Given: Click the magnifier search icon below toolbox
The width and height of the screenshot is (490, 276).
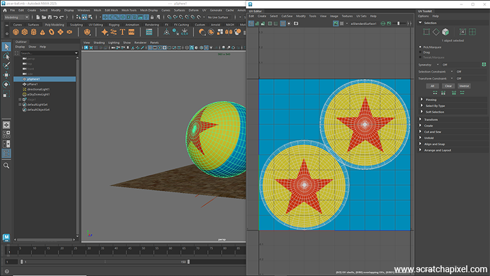Looking at the screenshot, I should tap(6, 166).
